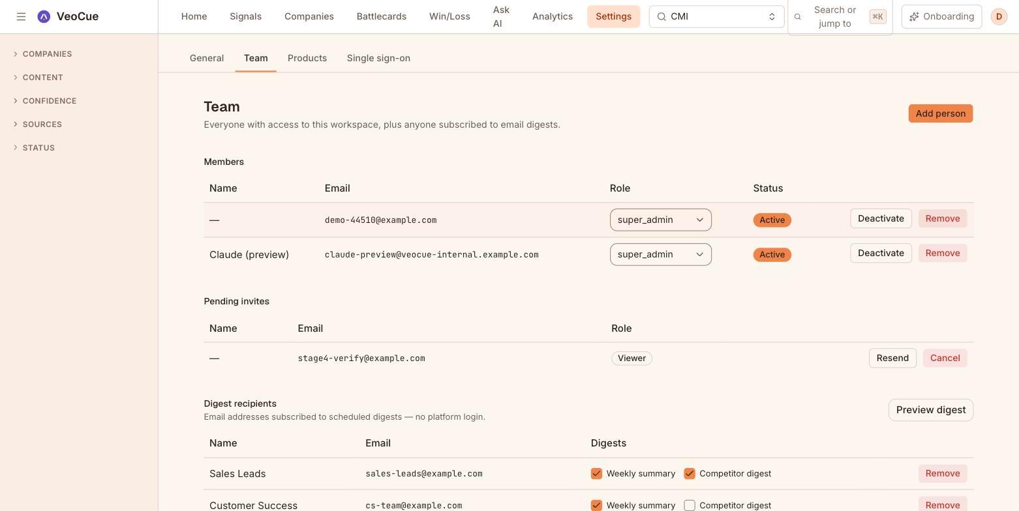The image size is (1019, 511).
Task: Enable Competitor digest for Customer Success
Action: pyautogui.click(x=690, y=505)
